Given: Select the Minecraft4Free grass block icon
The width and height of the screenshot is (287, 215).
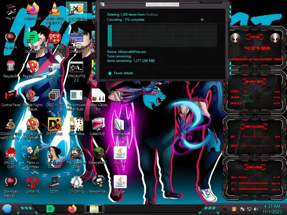Looking at the screenshot, I should click(x=98, y=156).
